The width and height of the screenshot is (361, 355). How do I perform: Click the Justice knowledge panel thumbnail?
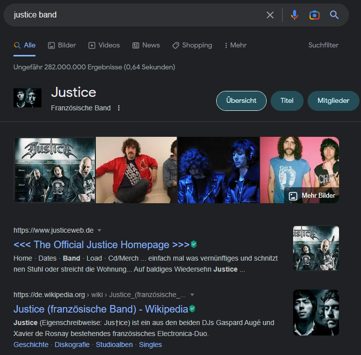(x=27, y=98)
